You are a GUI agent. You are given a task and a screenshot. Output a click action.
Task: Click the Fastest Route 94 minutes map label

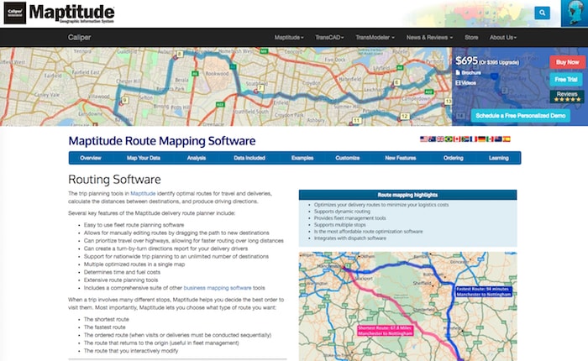point(484,291)
